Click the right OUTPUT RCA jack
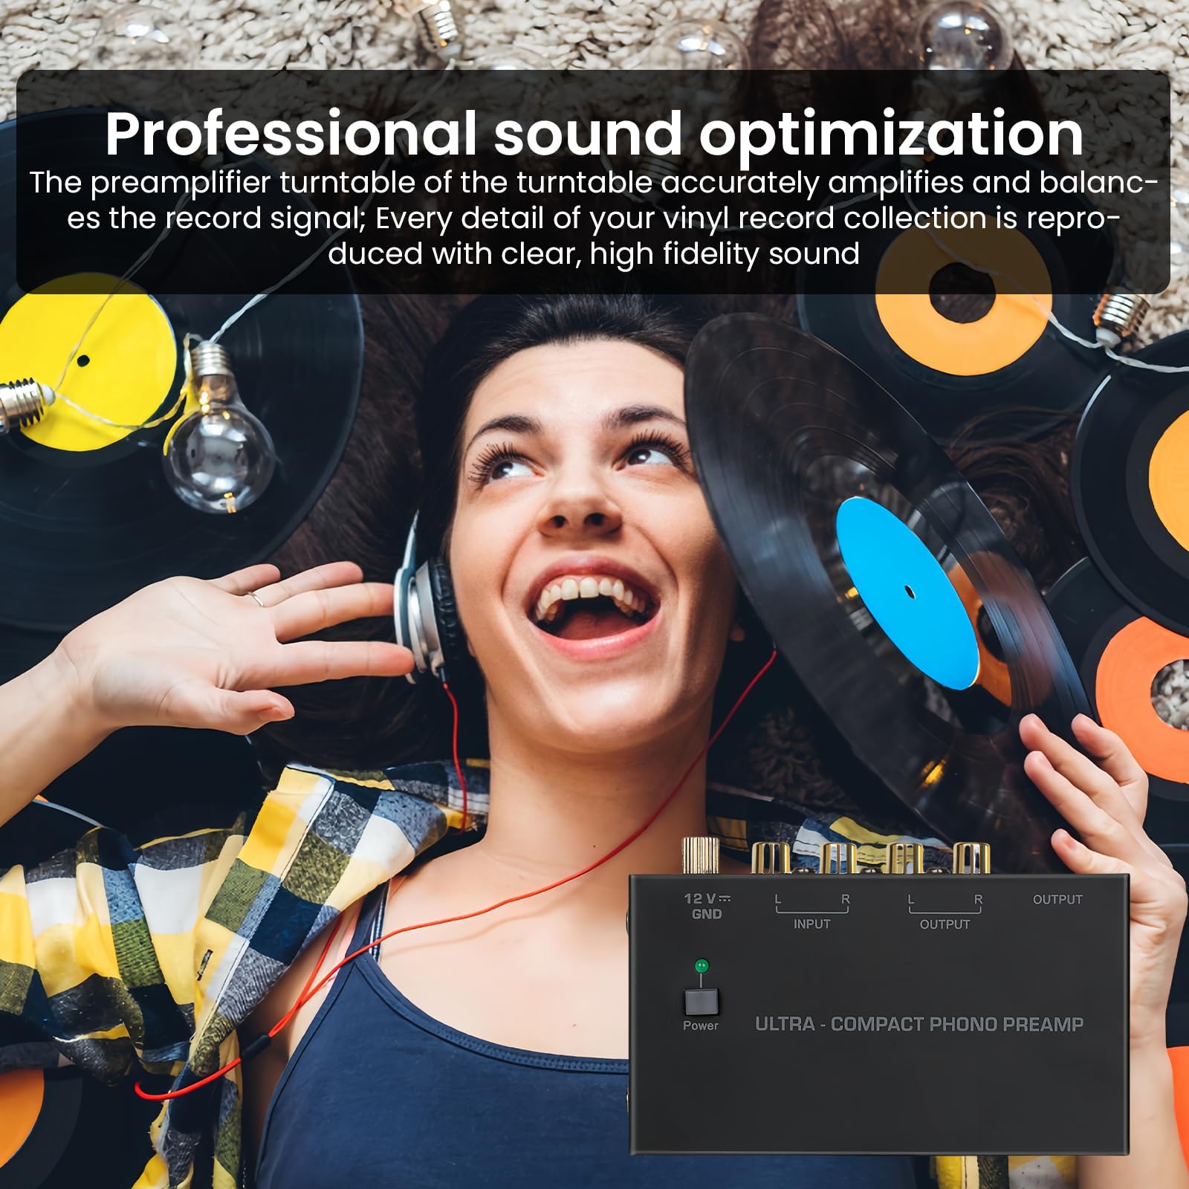The width and height of the screenshot is (1189, 1189). [971, 858]
